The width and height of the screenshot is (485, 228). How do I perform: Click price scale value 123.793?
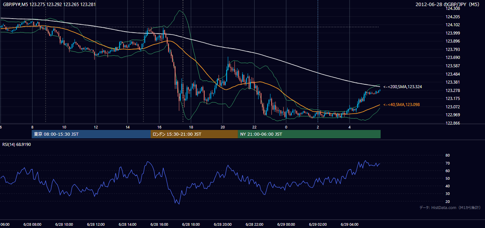(453, 49)
